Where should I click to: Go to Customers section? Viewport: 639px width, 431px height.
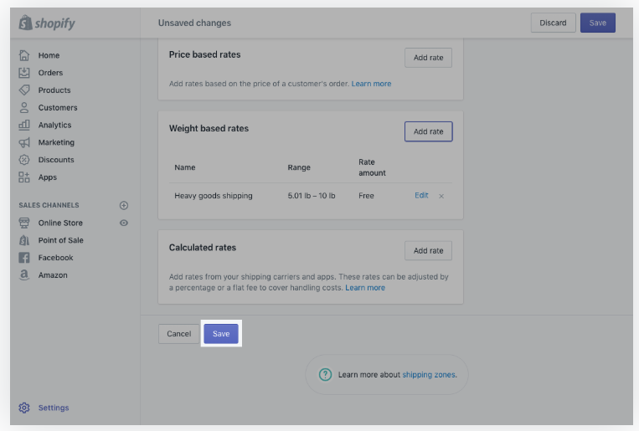(x=58, y=108)
